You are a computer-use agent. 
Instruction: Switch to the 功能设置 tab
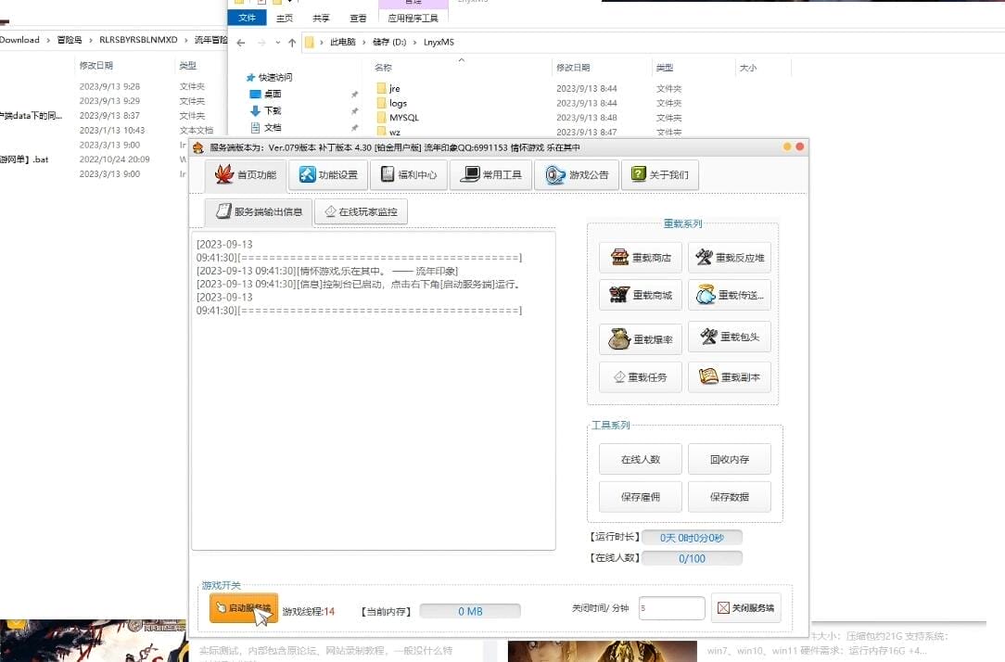click(327, 174)
